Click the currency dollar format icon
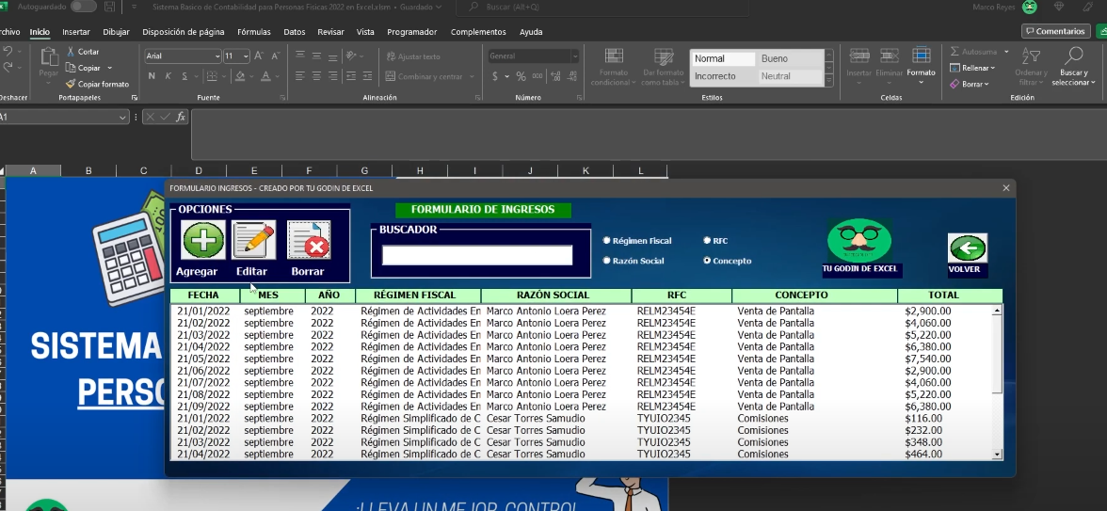The width and height of the screenshot is (1107, 511). pos(495,76)
